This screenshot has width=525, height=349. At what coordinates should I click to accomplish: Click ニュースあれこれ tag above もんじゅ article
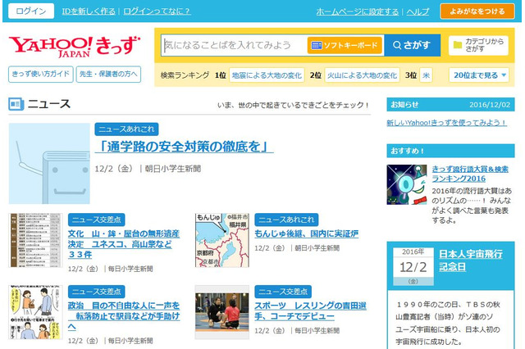click(x=286, y=220)
